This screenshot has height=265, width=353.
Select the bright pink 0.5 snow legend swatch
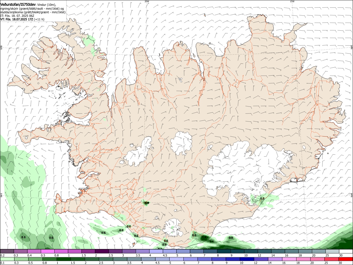point(47,251)
